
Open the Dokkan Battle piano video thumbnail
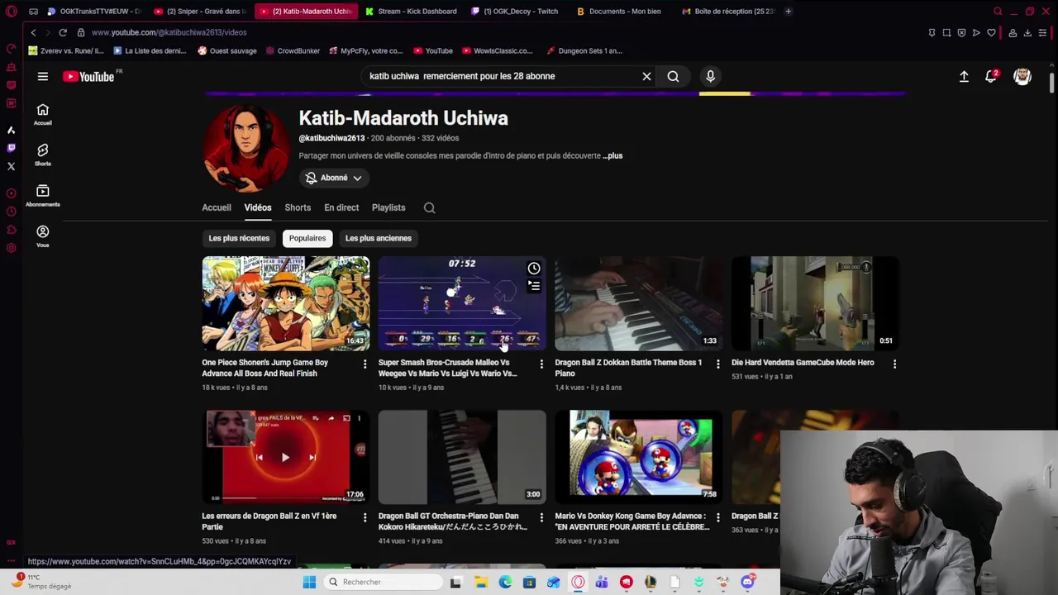point(638,303)
